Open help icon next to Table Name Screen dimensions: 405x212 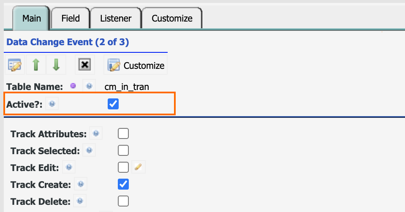[89, 86]
